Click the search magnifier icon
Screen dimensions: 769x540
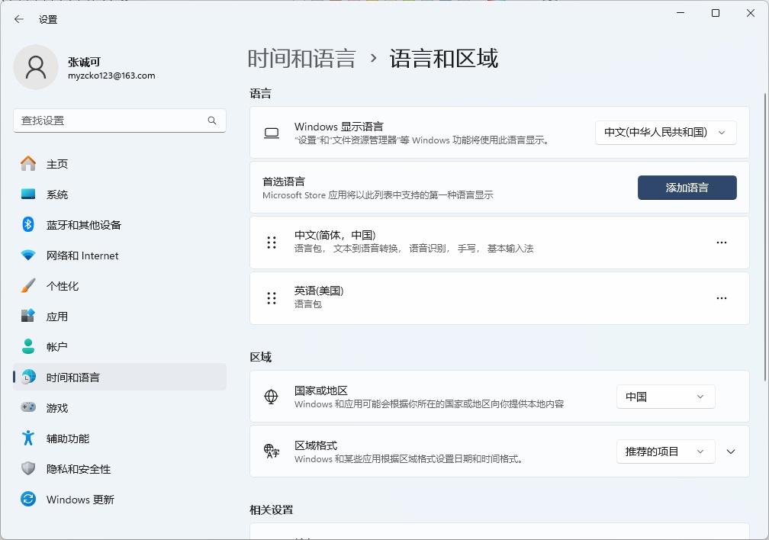[212, 121]
